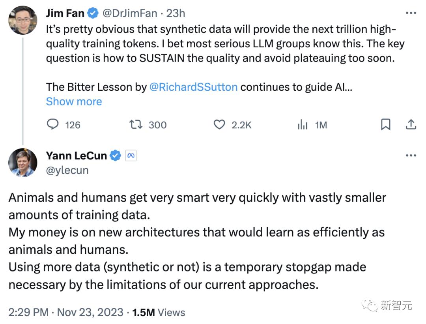The width and height of the screenshot is (426, 324).
Task: Click the share upload icon on Jim Fan's tweet
Action: pyautogui.click(x=411, y=125)
